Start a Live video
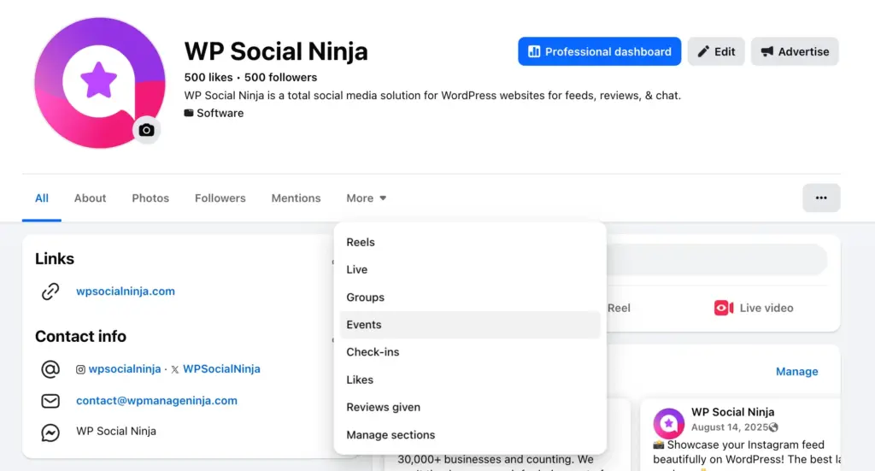 point(754,308)
